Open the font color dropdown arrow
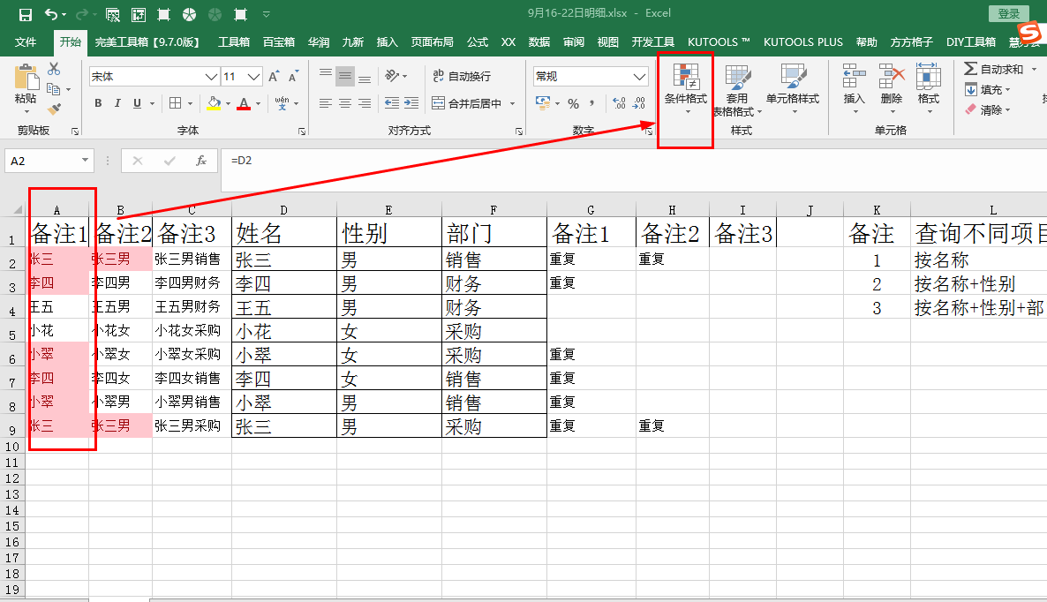 258,104
